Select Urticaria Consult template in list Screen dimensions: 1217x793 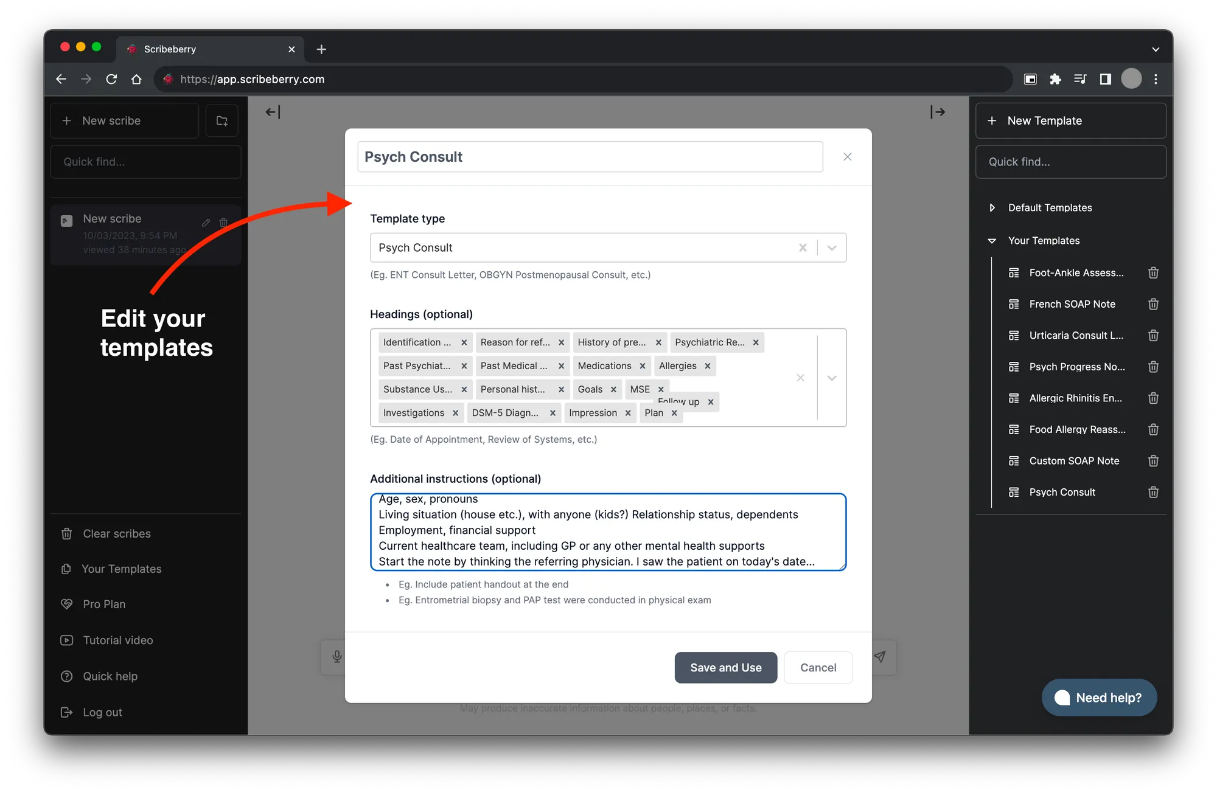tap(1075, 336)
